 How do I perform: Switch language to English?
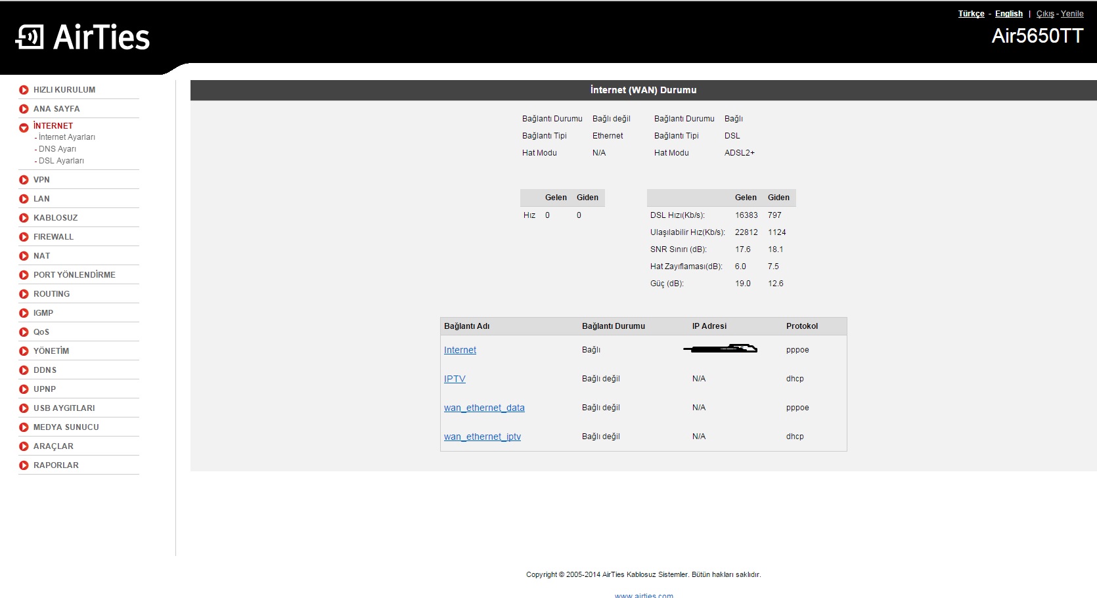tap(1008, 14)
